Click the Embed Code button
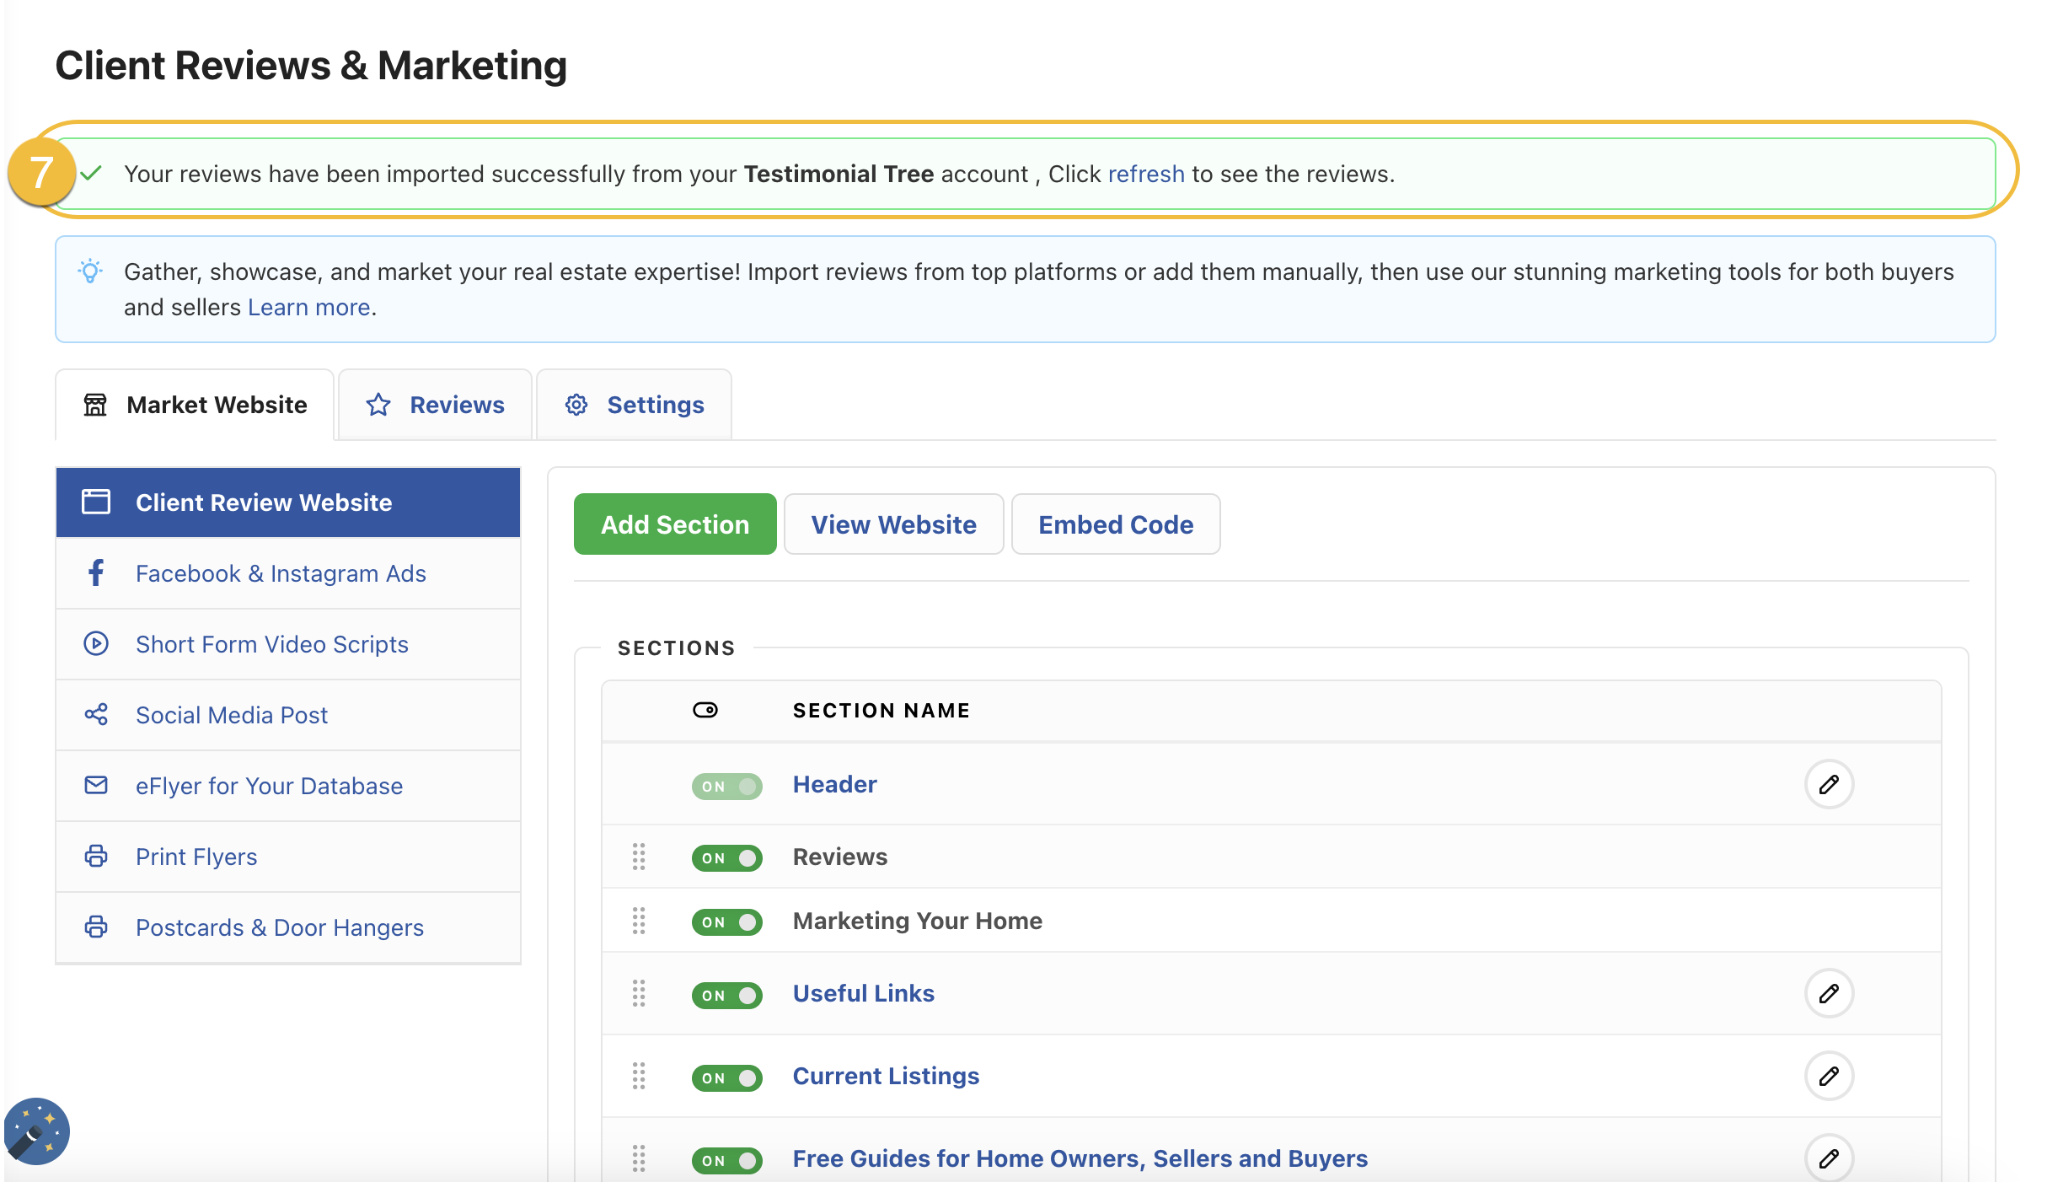Viewport: 2047px width, 1182px height. coord(1116,524)
